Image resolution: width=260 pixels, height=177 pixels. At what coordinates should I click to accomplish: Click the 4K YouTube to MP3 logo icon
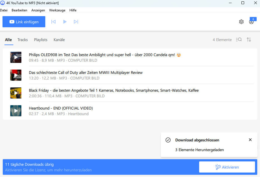pos(3,3)
